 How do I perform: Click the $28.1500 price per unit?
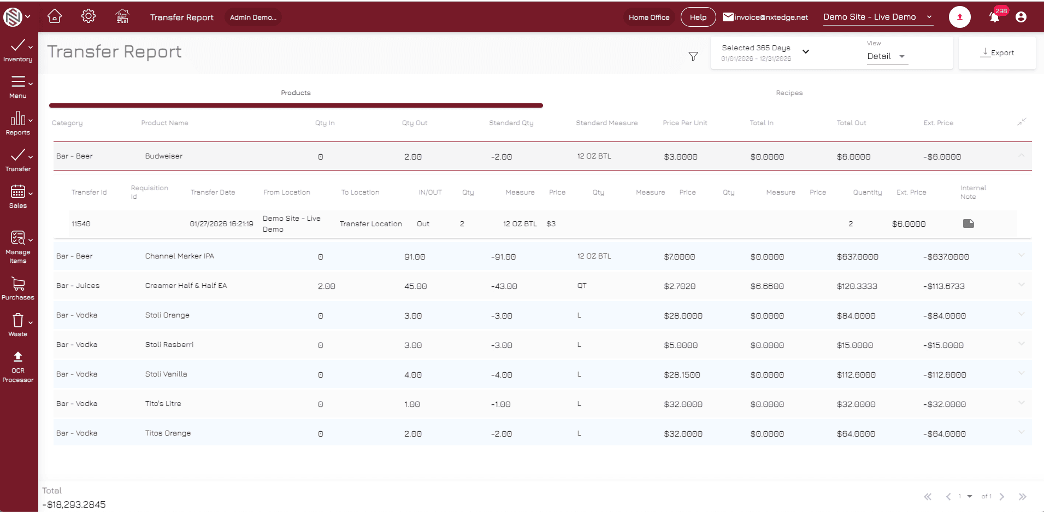tap(682, 374)
